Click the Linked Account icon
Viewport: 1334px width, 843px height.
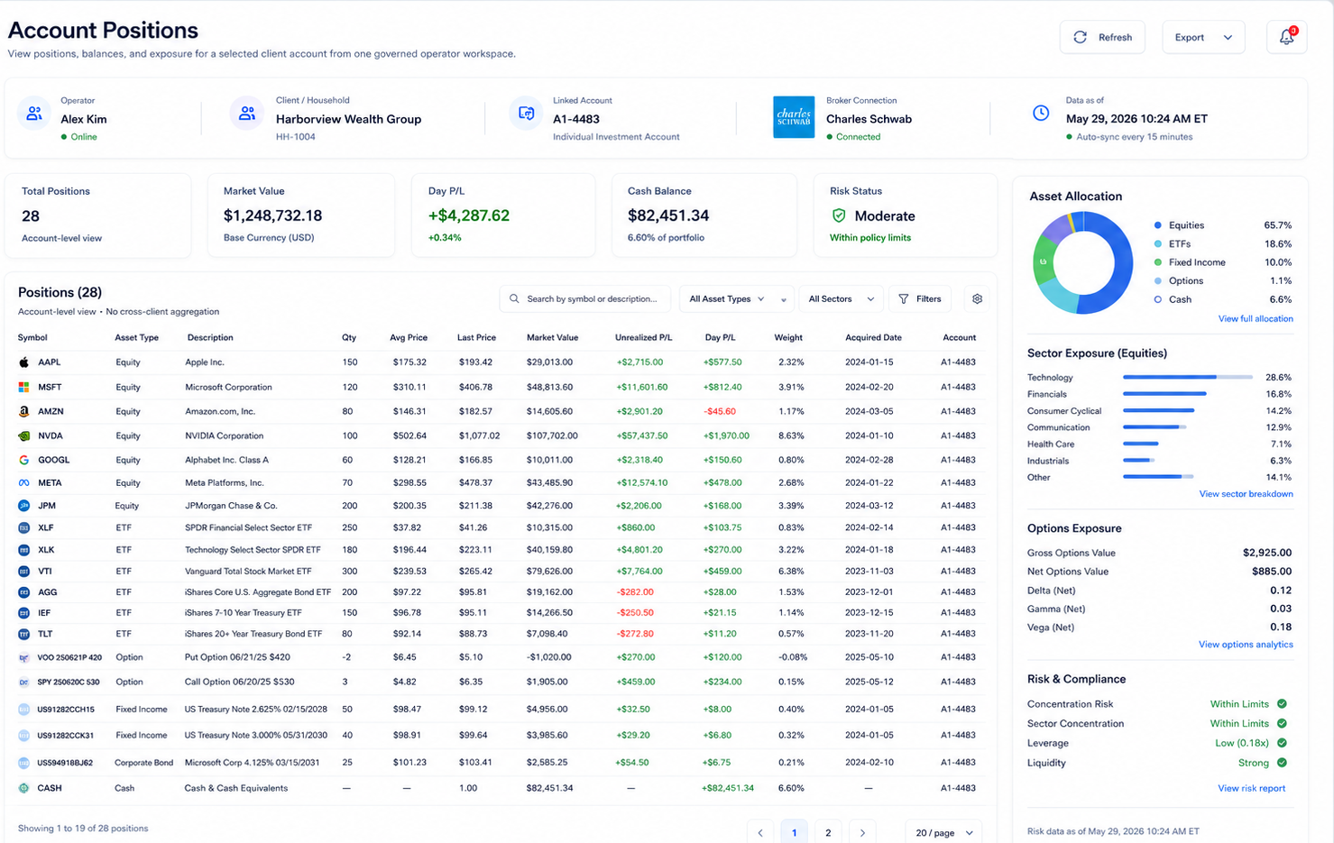526,114
